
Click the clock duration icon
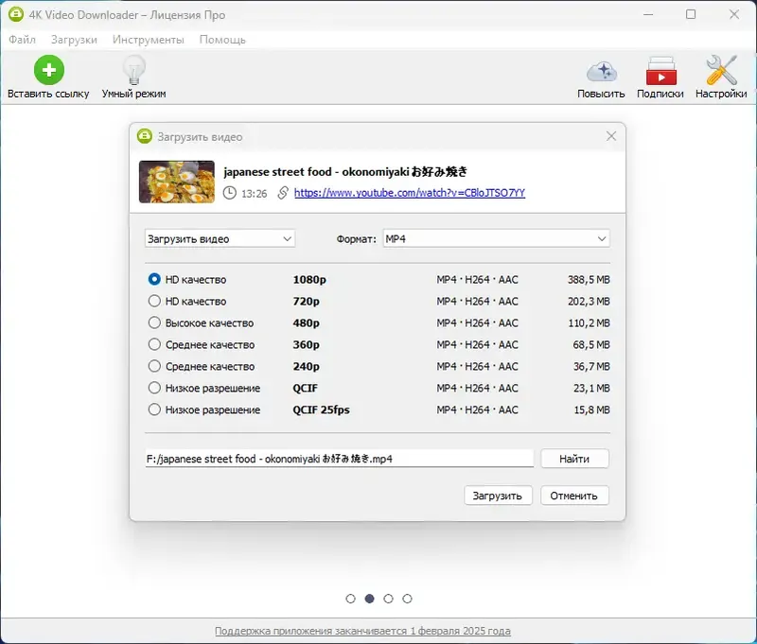[229, 193]
